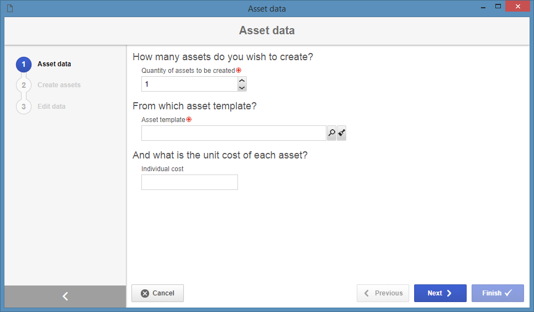The height and width of the screenshot is (312, 534).
Task: Go to Edit data step label
Action: coord(51,106)
